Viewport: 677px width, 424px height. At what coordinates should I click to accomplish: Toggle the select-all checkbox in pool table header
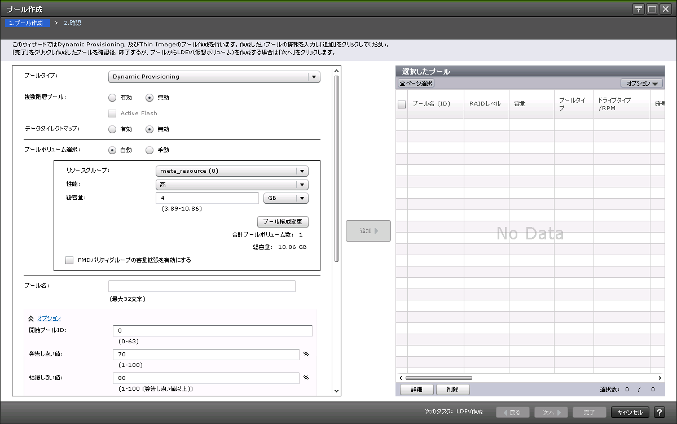(402, 104)
